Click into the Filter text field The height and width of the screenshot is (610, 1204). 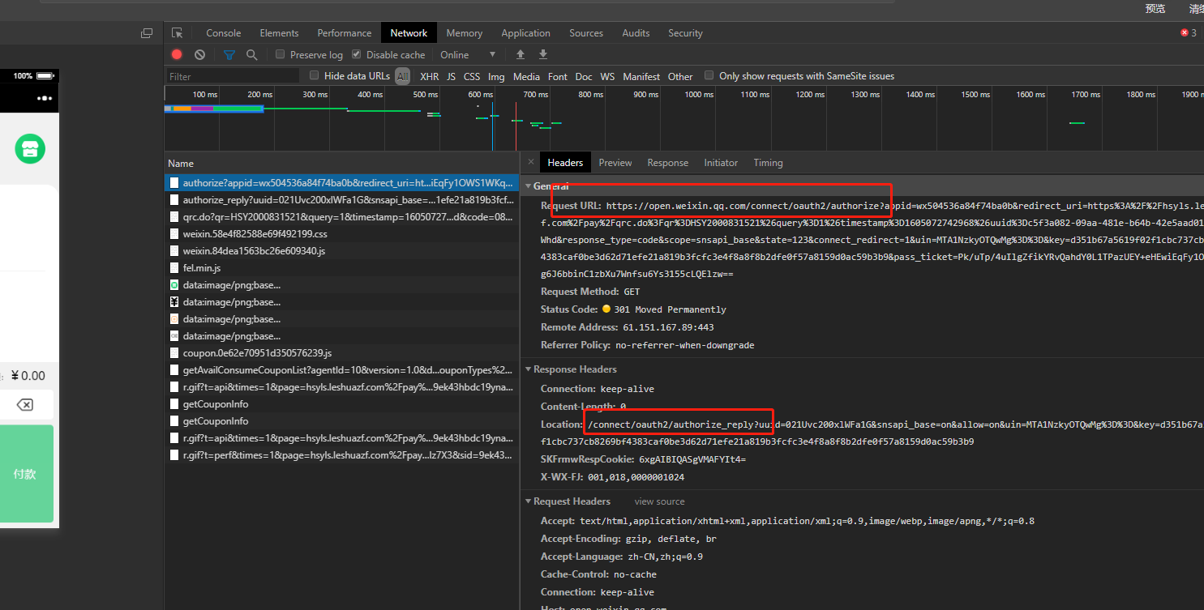click(233, 76)
